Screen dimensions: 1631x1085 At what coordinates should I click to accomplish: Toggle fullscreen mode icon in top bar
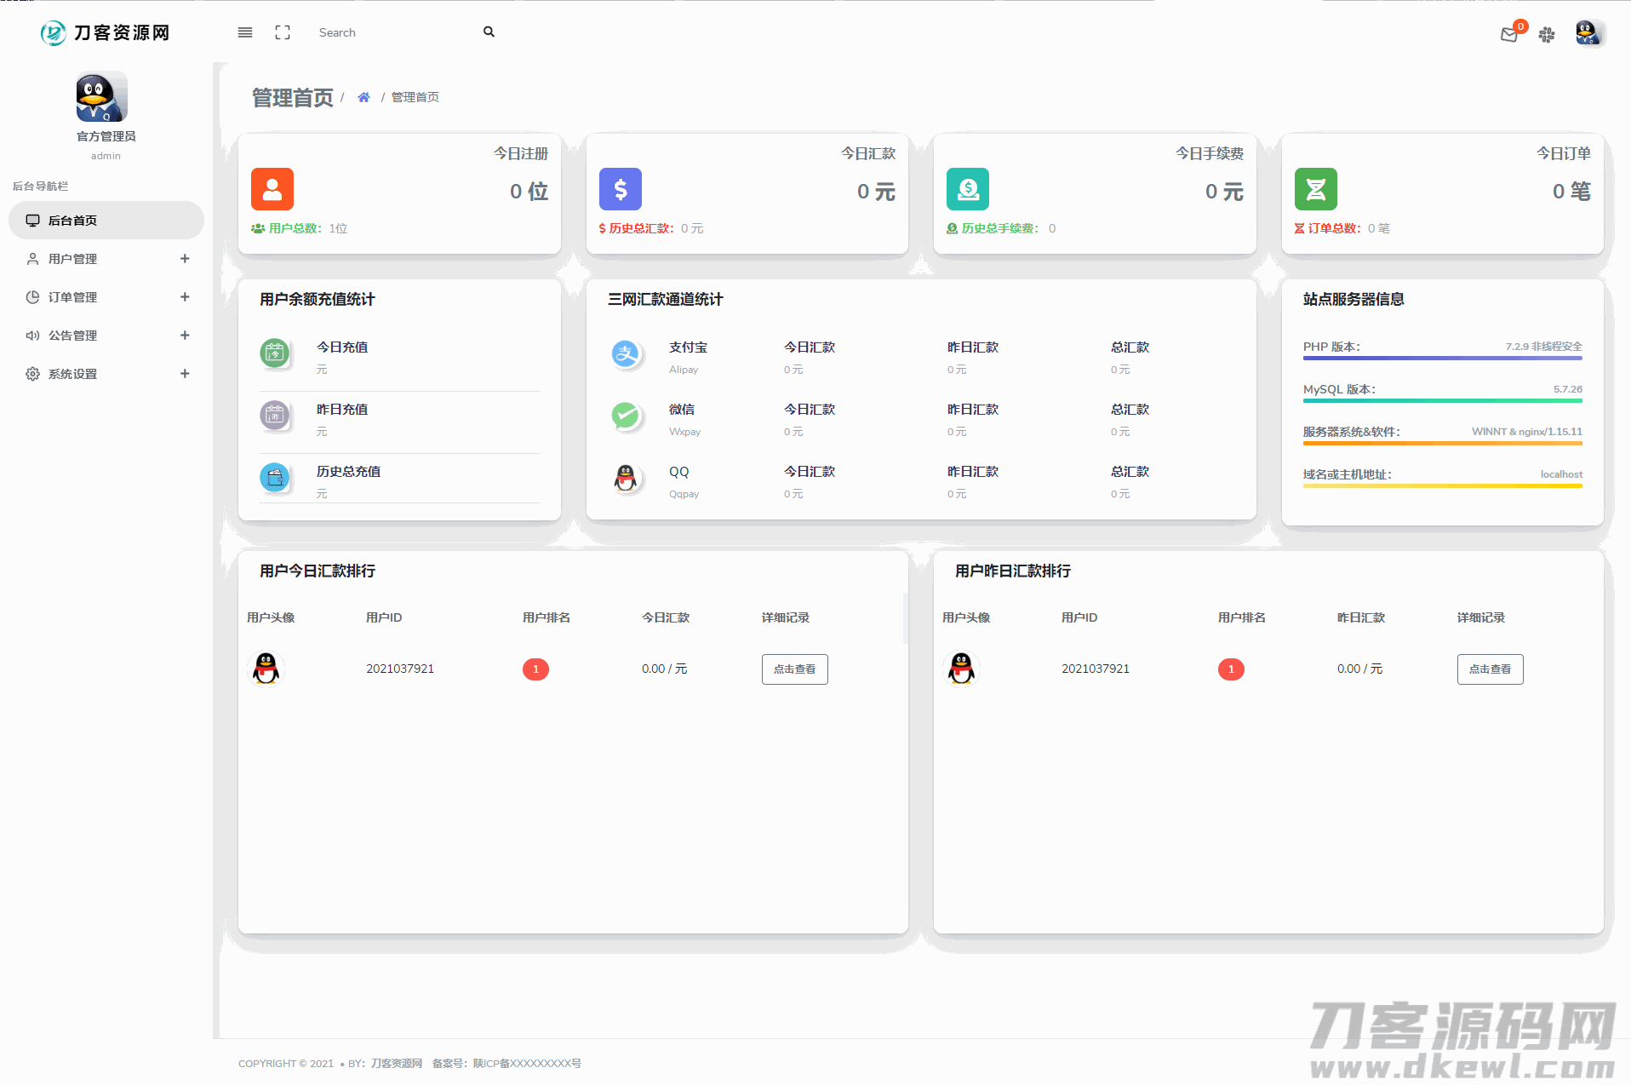point(283,32)
